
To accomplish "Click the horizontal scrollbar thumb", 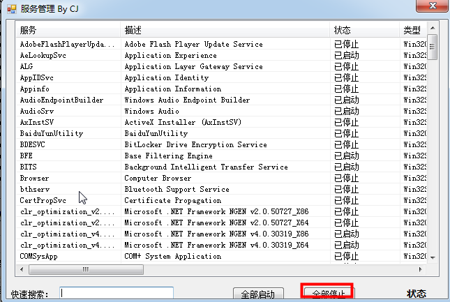I will pyautogui.click(x=86, y=270).
